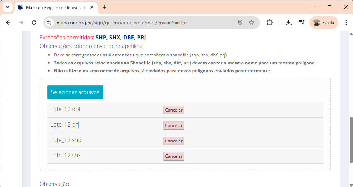353x187 pixels.
Task: Close the browser window
Action: [346, 7]
